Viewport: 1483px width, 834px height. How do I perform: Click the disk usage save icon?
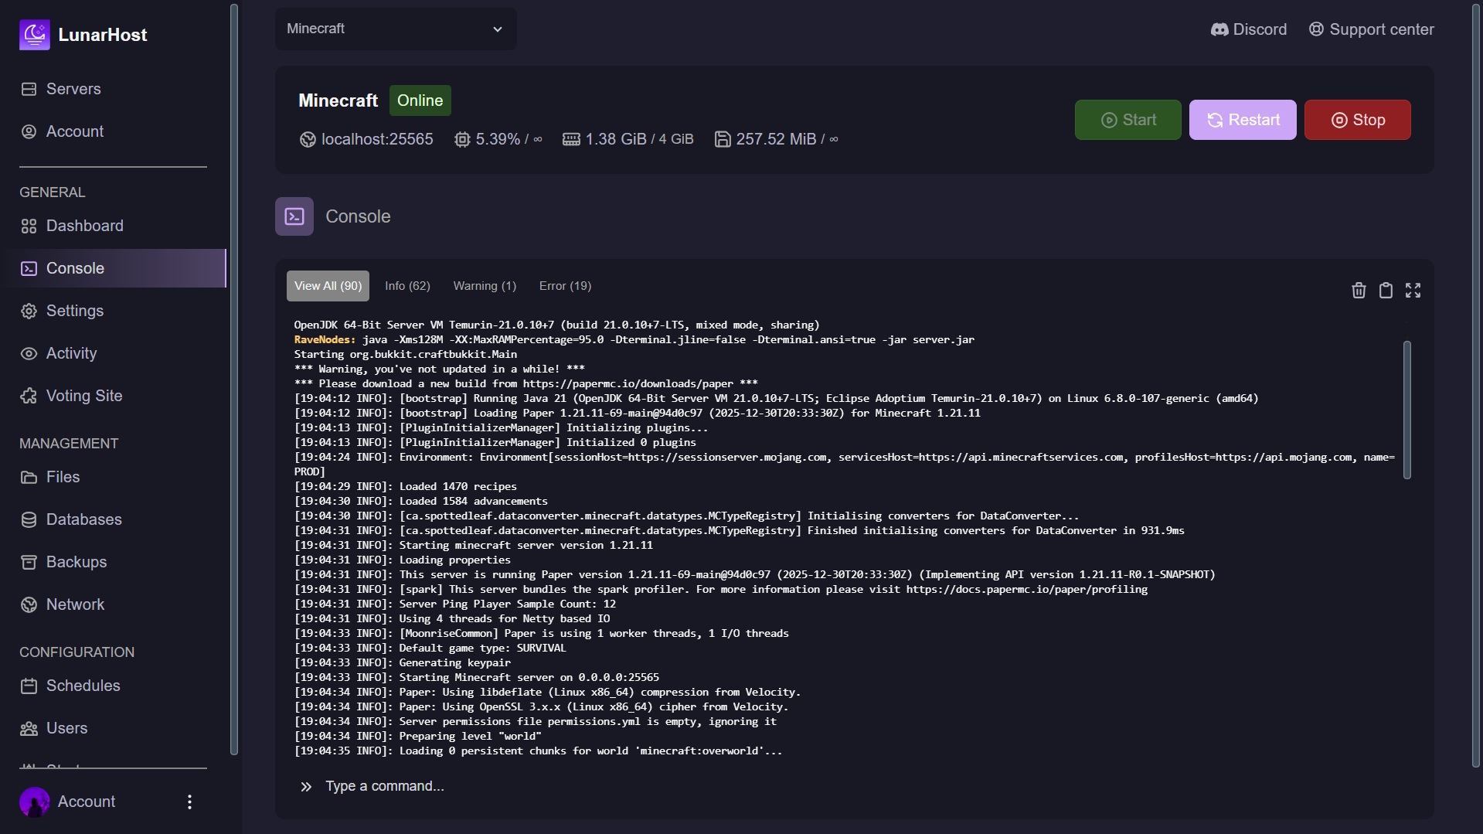(x=723, y=139)
